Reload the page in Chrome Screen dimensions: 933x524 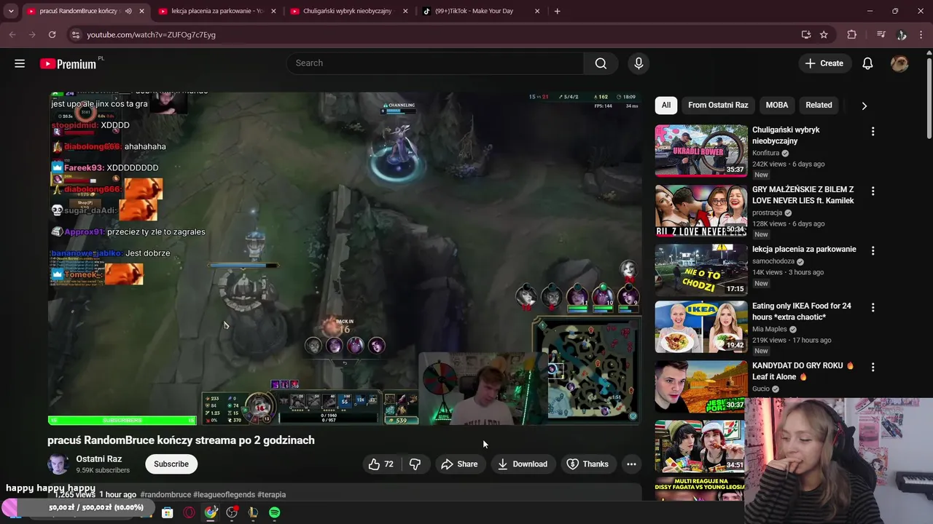[52, 34]
